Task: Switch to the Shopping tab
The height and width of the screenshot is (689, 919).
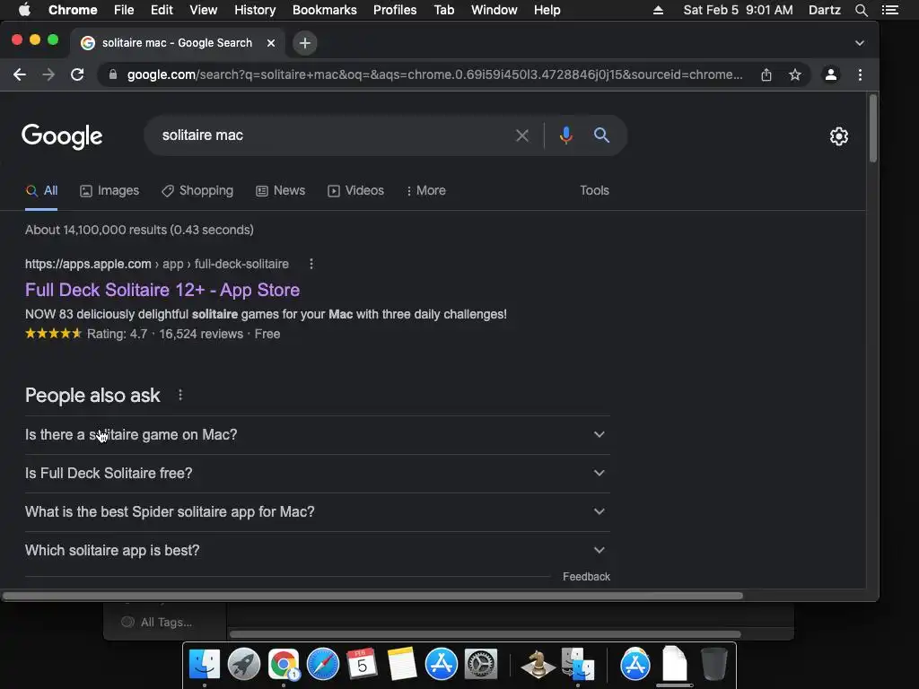Action: pyautogui.click(x=197, y=190)
